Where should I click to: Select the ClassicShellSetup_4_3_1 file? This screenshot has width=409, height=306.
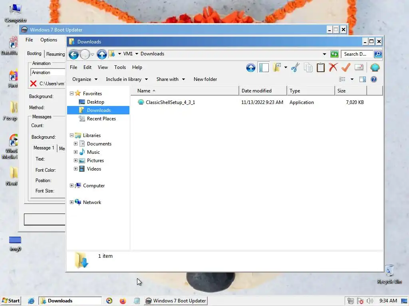click(170, 102)
